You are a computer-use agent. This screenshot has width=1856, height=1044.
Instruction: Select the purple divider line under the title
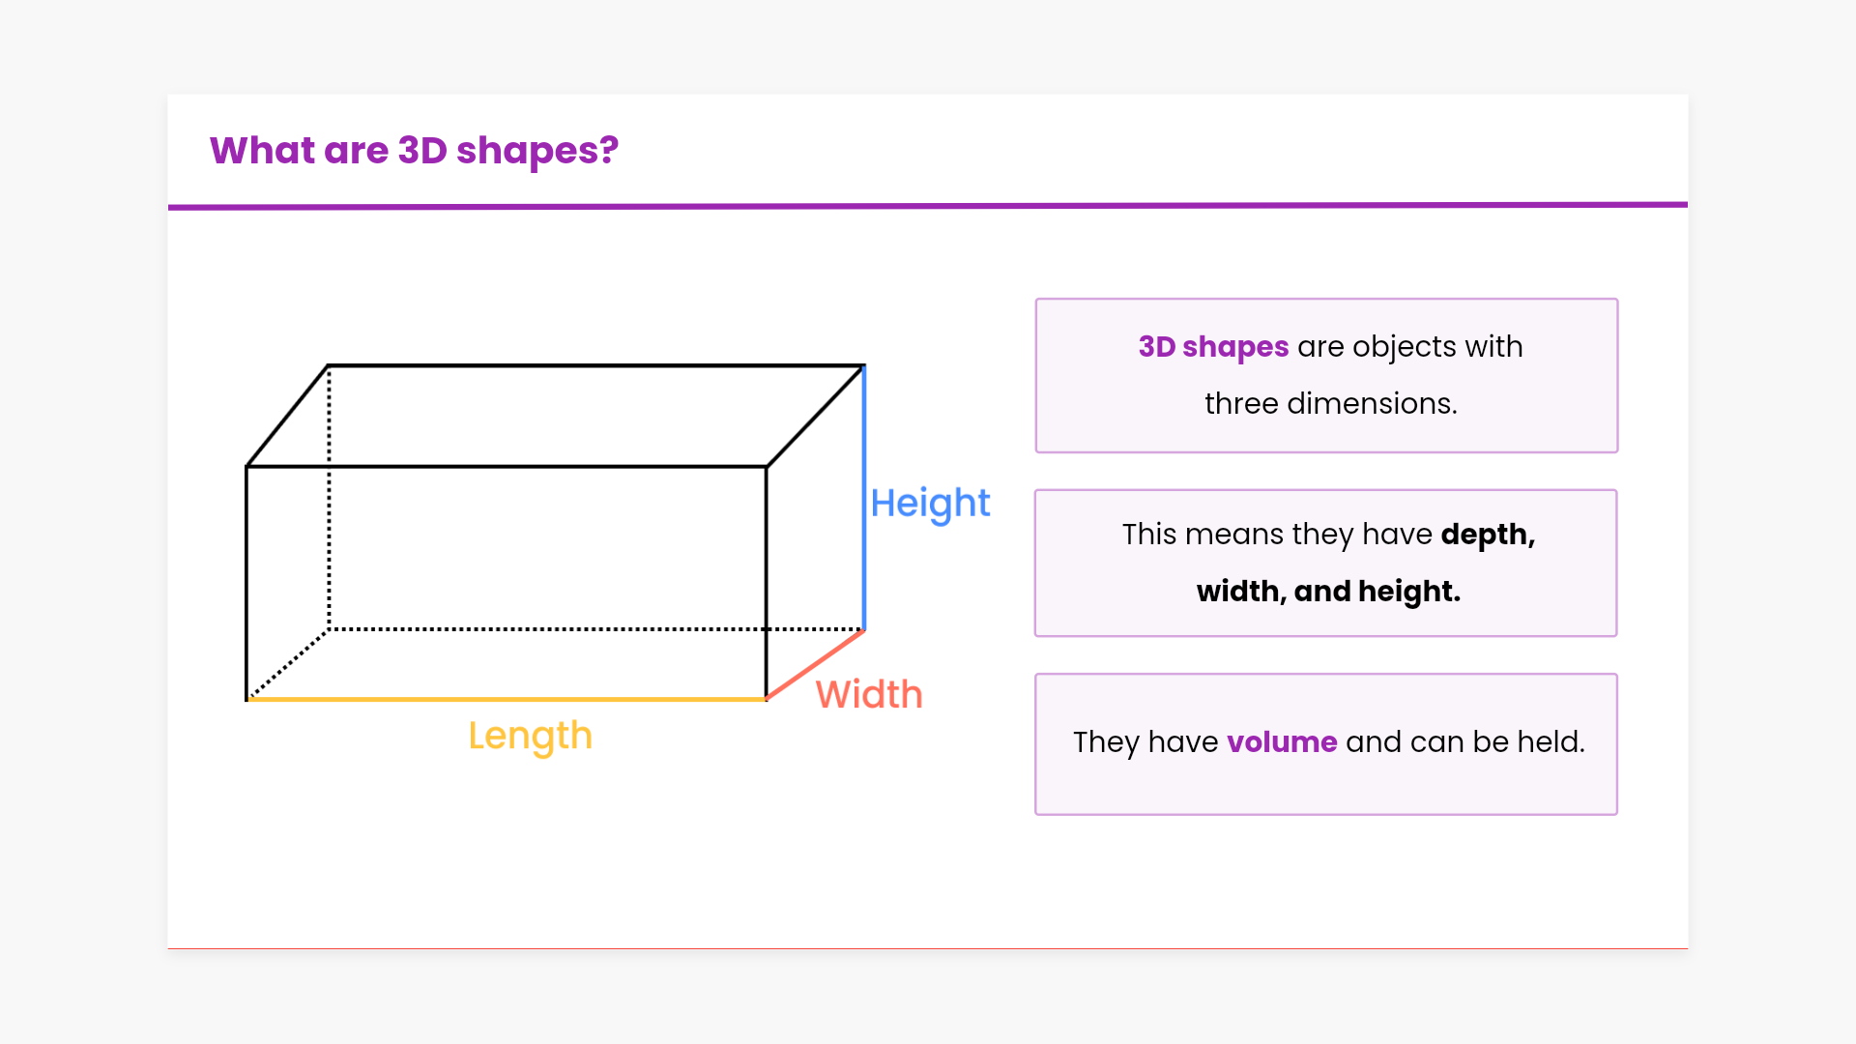(928, 206)
